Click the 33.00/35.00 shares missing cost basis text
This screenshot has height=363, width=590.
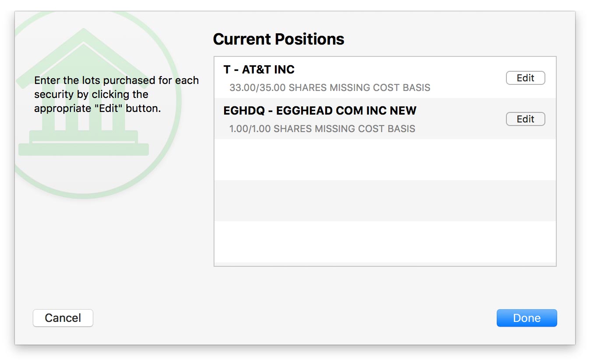pyautogui.click(x=330, y=87)
